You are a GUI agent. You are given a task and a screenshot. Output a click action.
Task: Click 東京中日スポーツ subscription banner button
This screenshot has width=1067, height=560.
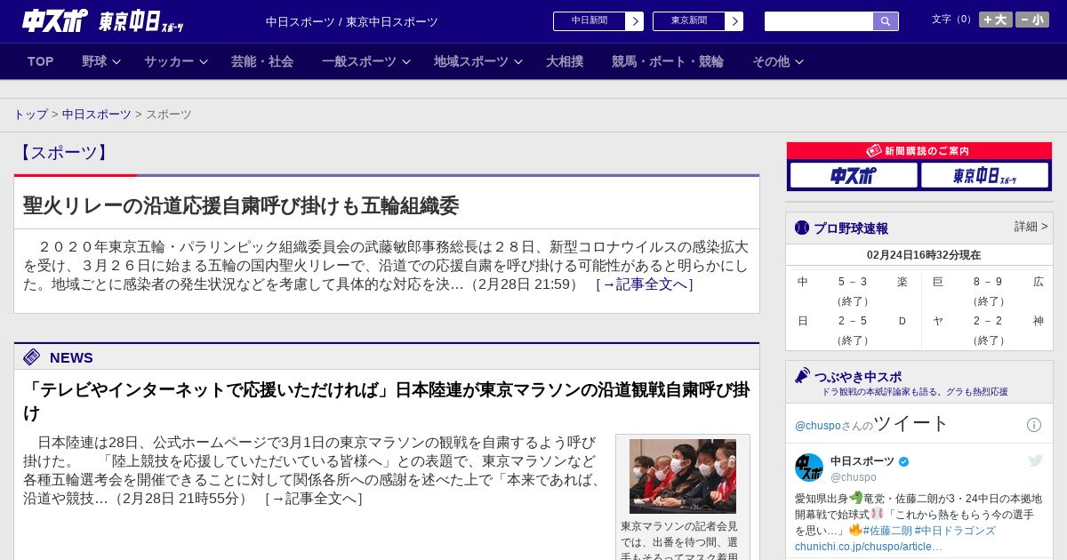pyautogui.click(x=984, y=175)
